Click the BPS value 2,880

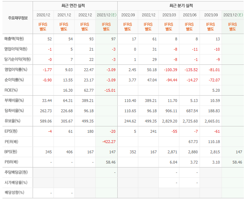point(193,152)
